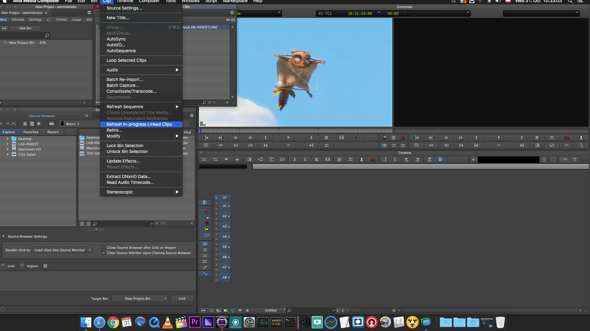590x331 pixels.
Task: Click the yellow Extract icon in Timeline toolbar
Action: point(362,159)
